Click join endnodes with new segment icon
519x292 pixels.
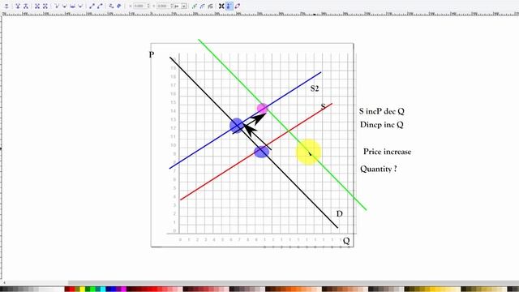pyautogui.click(x=37, y=6)
